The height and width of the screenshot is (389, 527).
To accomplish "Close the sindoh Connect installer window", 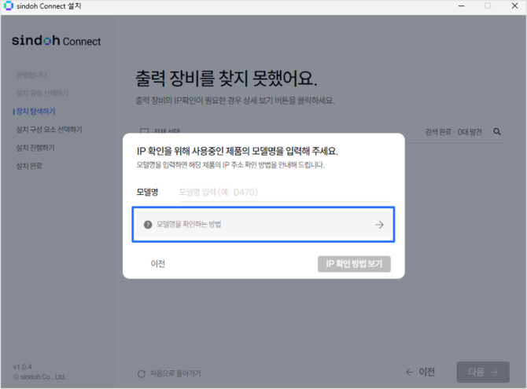I will pos(514,6).
